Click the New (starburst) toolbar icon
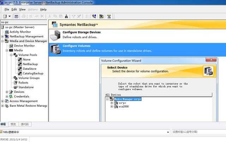Viewport: 226px width, 142px height. point(31,16)
